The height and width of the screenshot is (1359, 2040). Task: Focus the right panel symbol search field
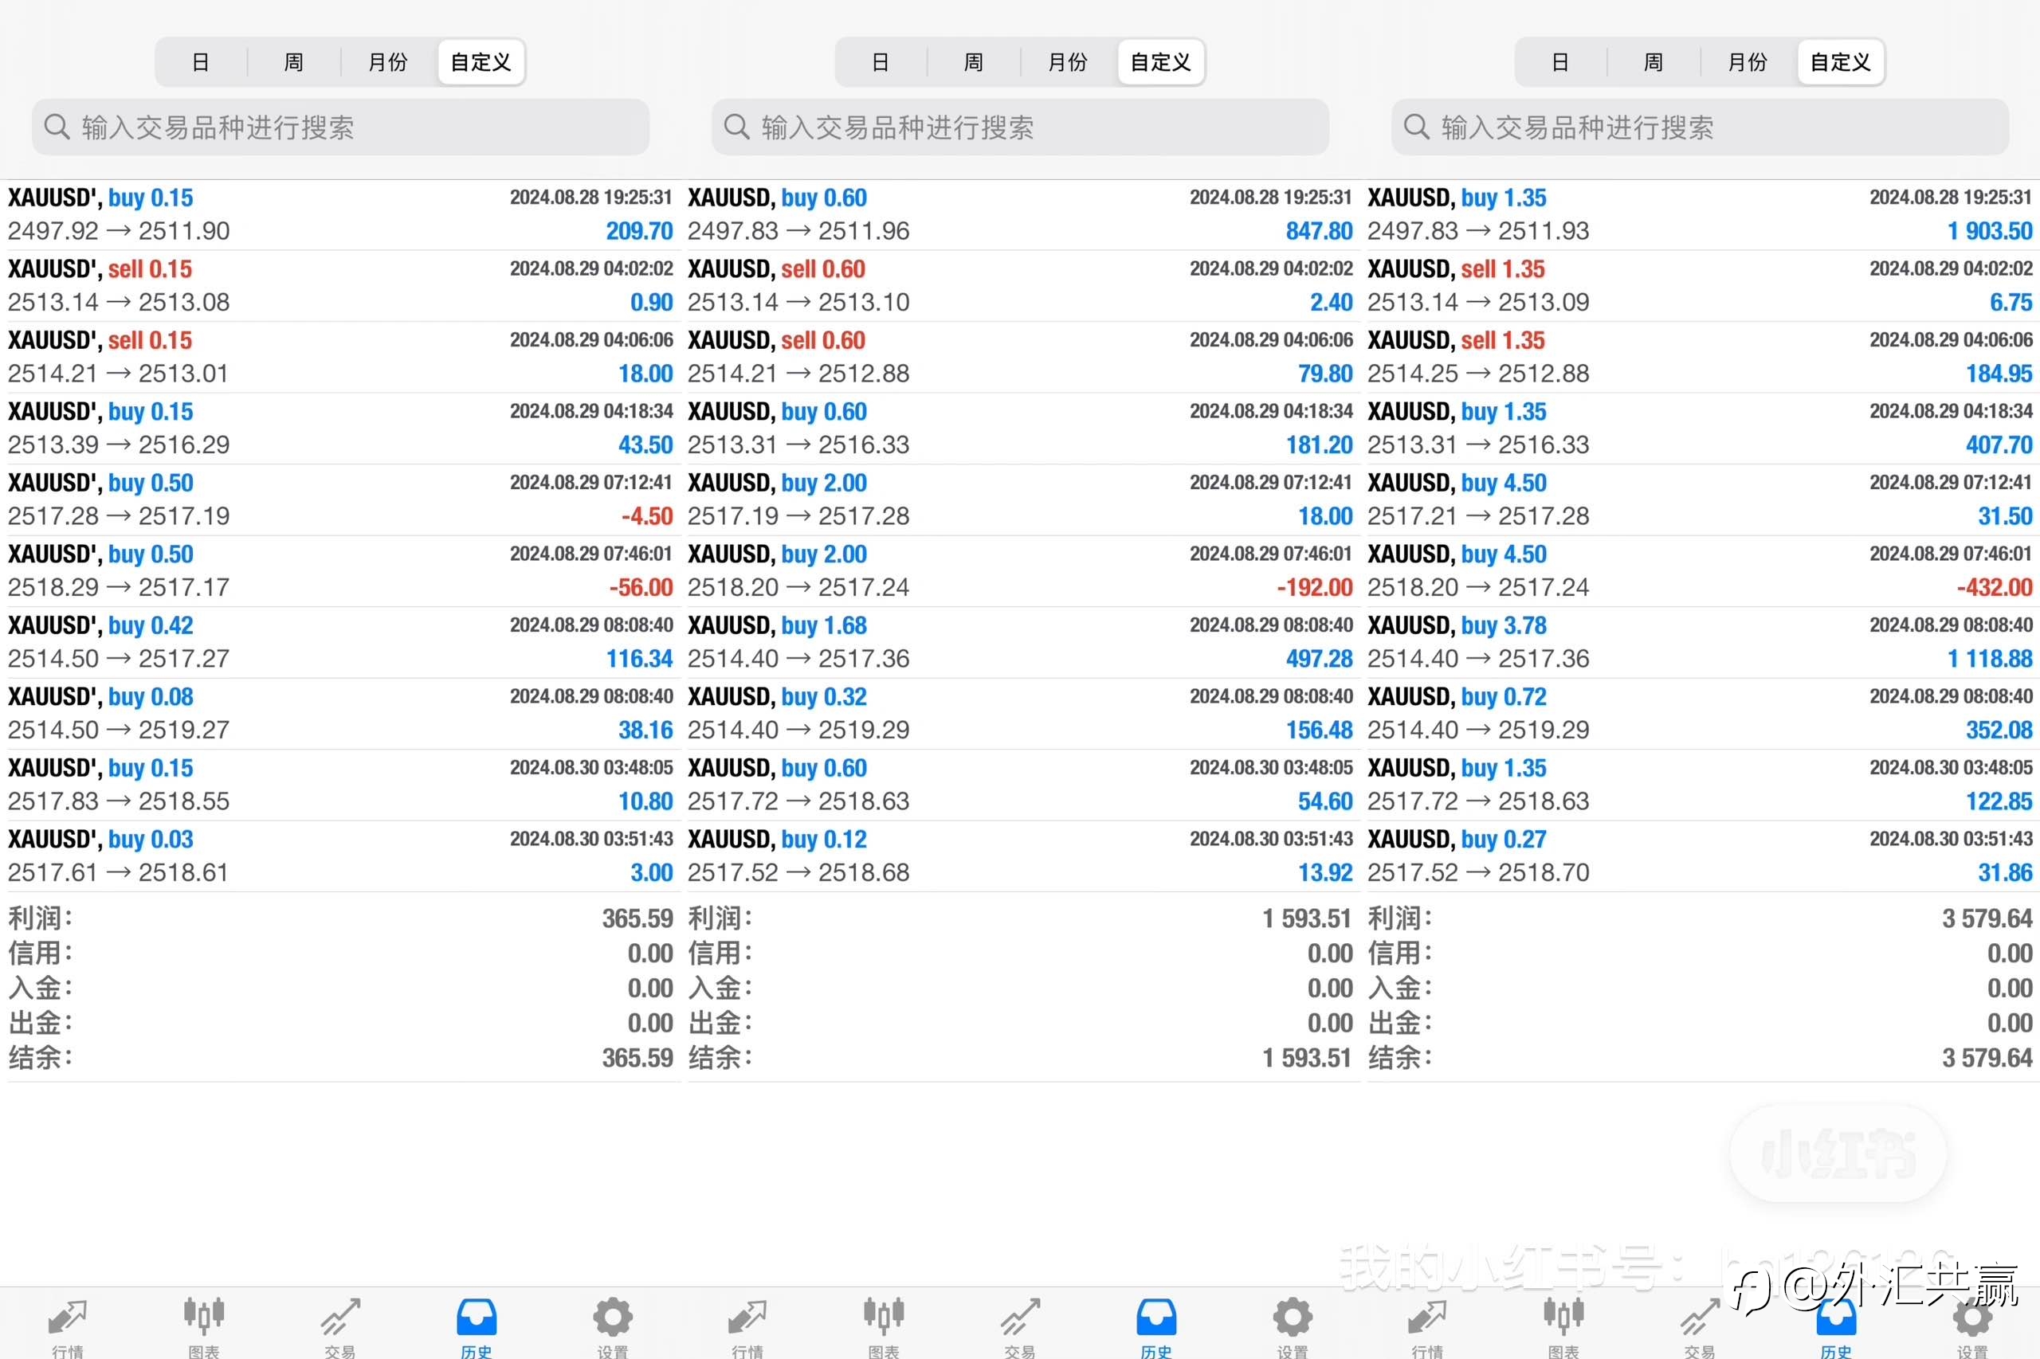pos(1701,127)
